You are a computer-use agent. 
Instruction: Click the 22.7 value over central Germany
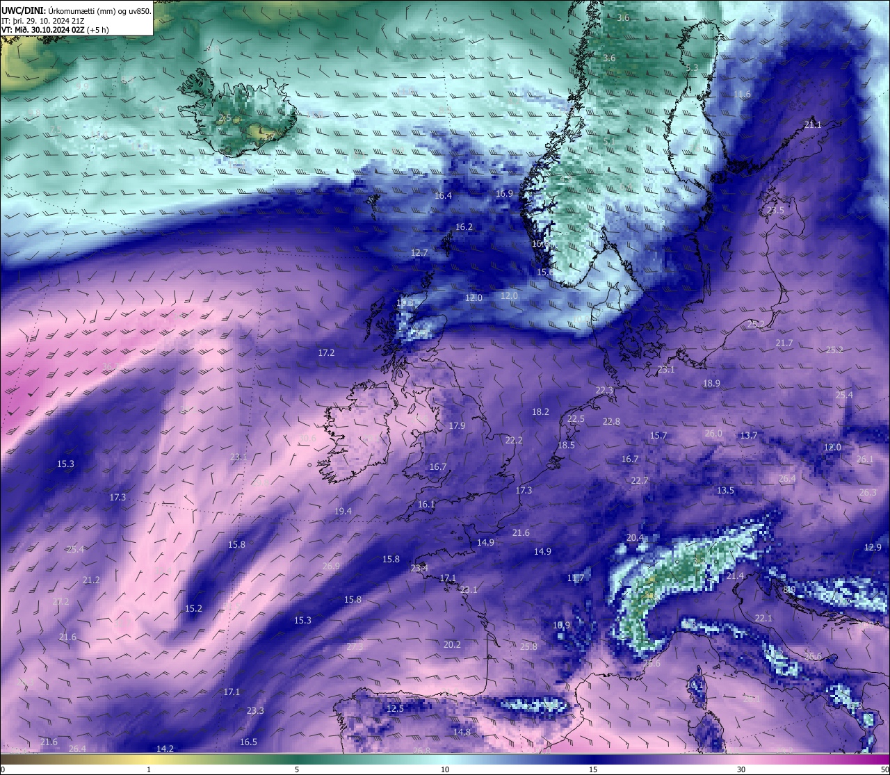click(x=640, y=480)
